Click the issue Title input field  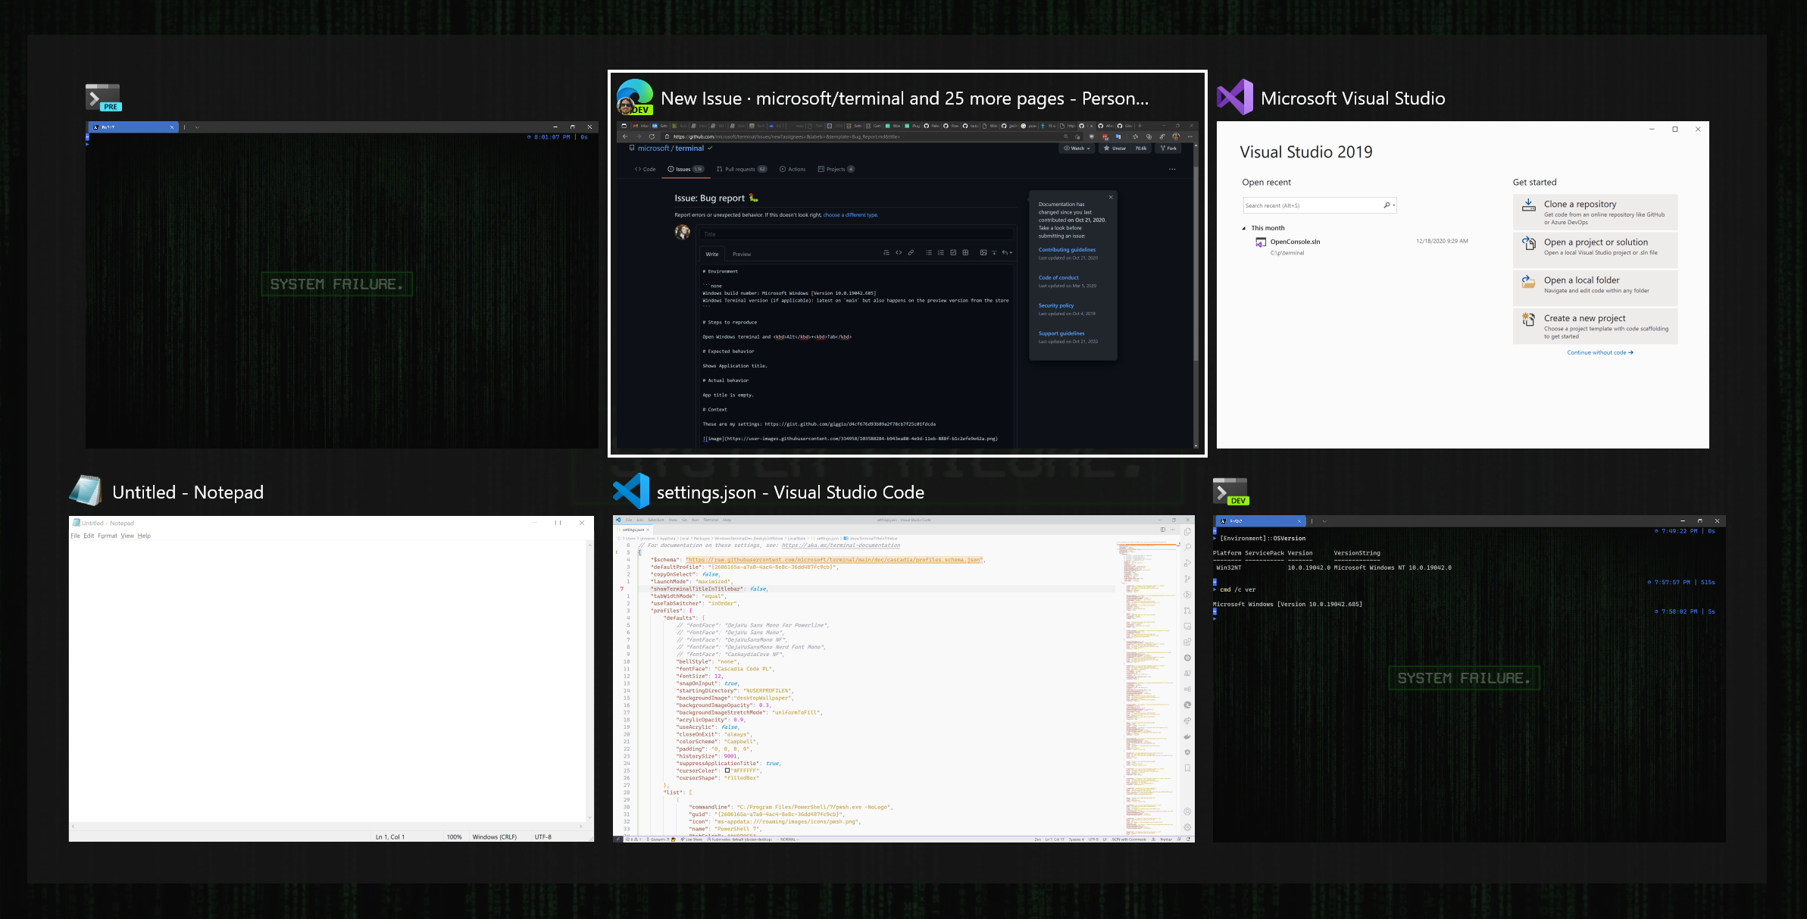click(856, 234)
